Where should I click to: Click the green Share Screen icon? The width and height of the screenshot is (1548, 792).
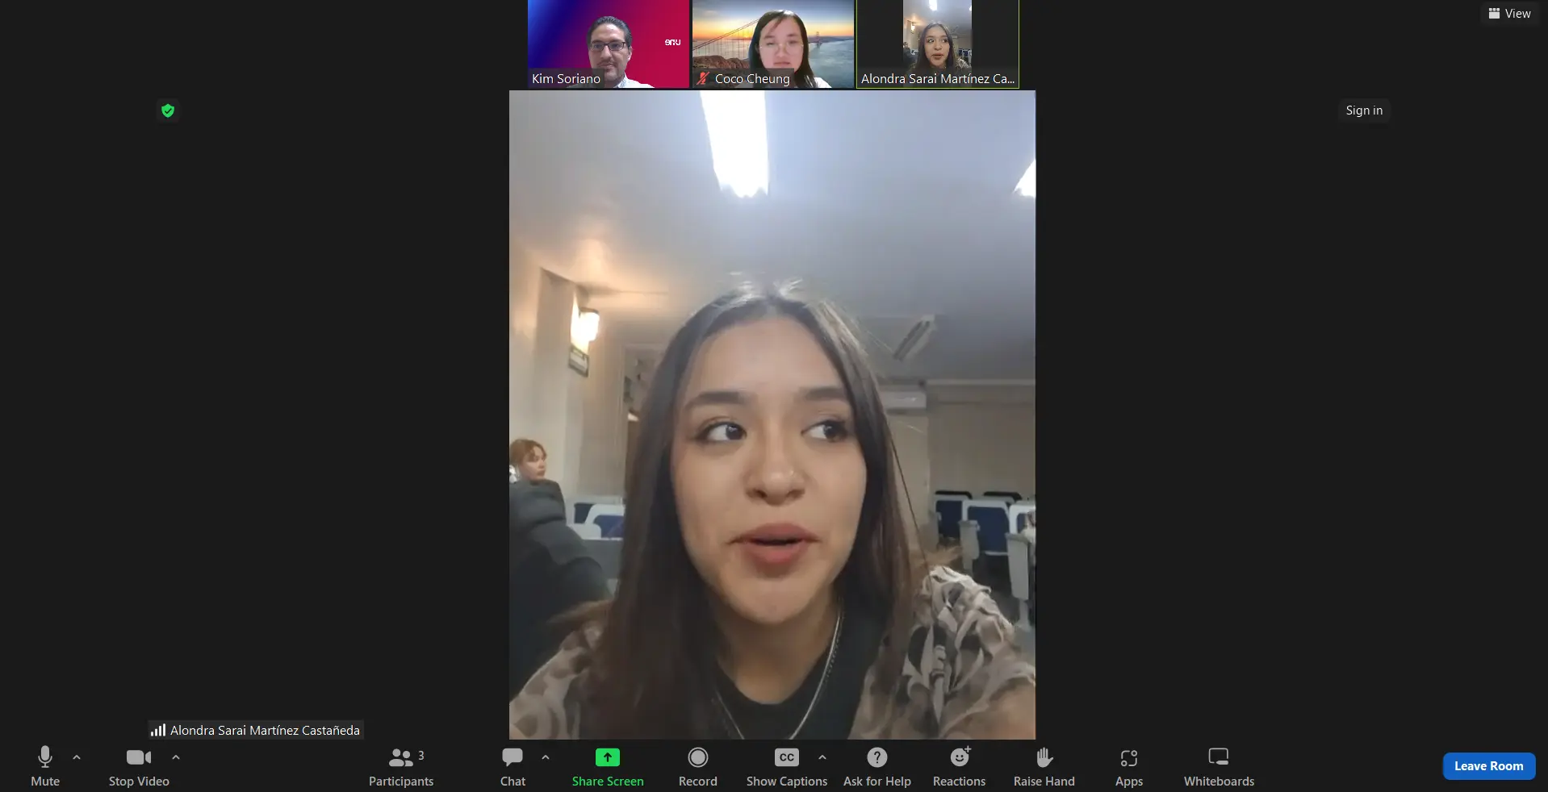(x=607, y=757)
